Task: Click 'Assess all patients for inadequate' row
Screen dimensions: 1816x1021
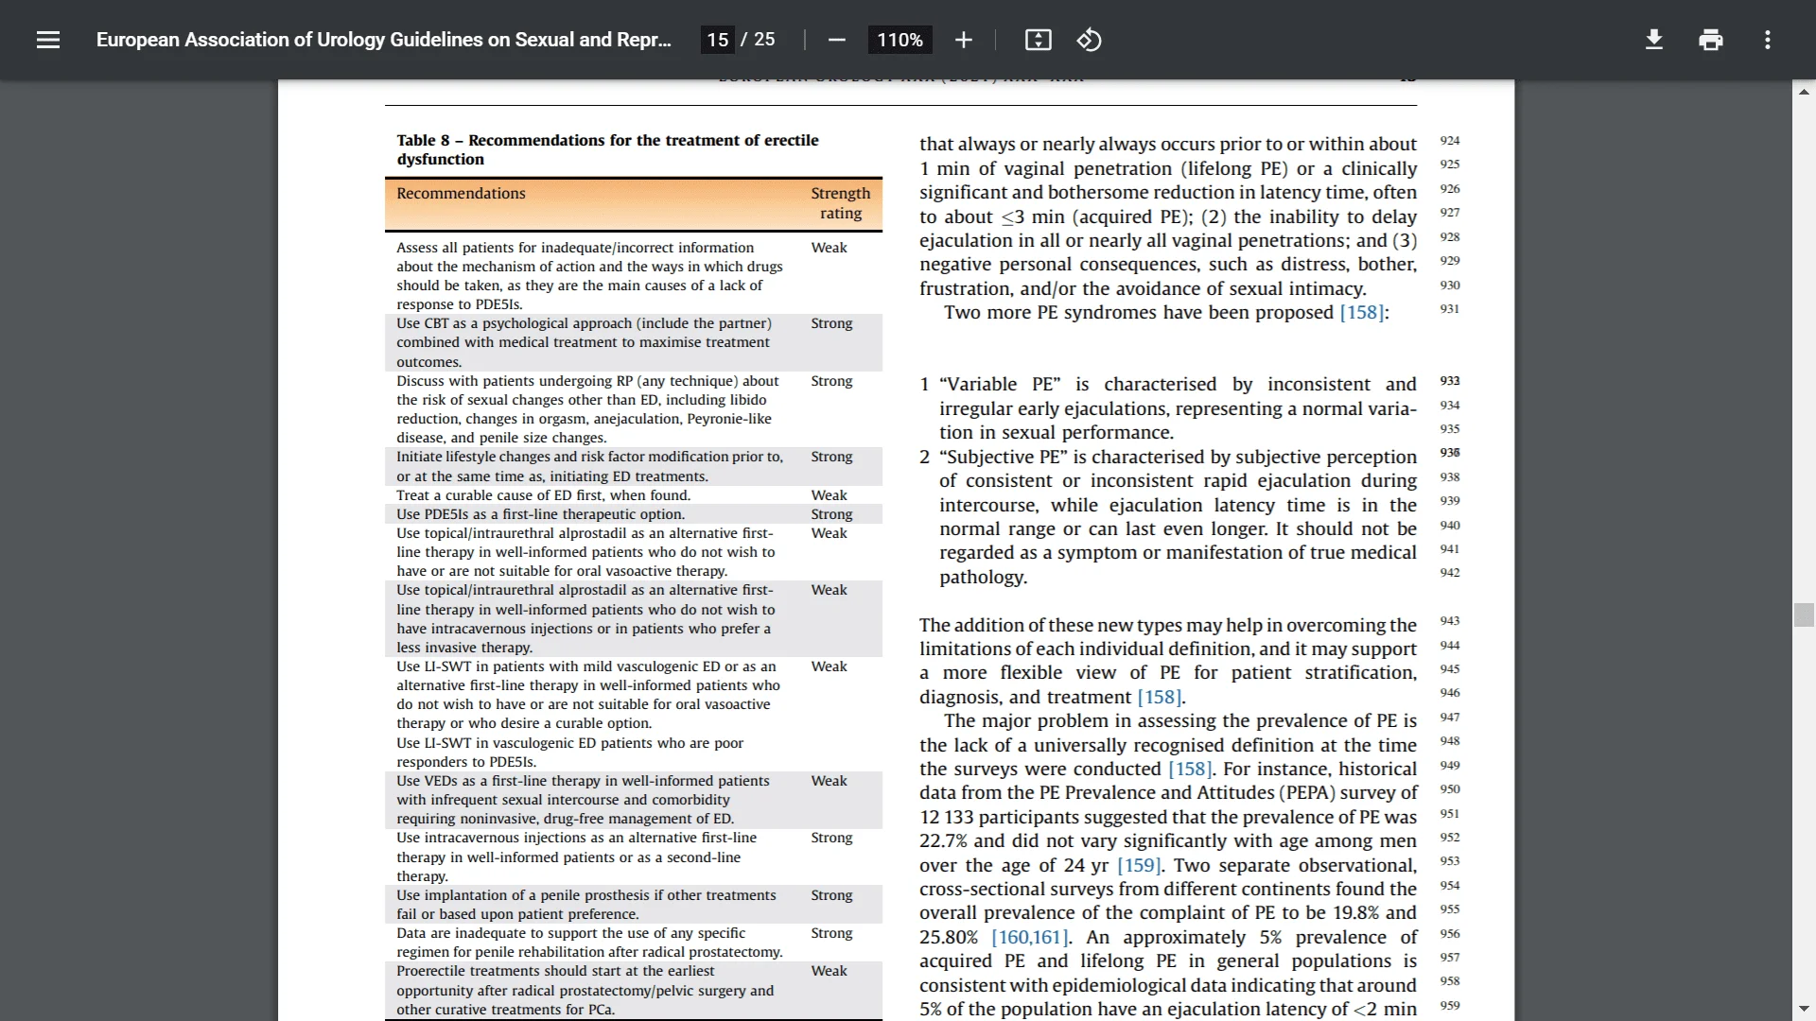Action: 633,276
